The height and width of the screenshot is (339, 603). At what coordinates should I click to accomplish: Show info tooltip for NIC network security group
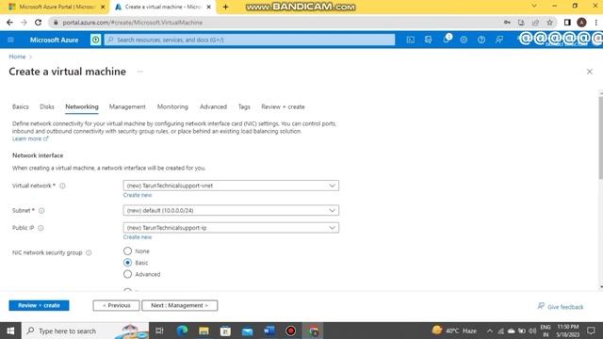(89, 253)
